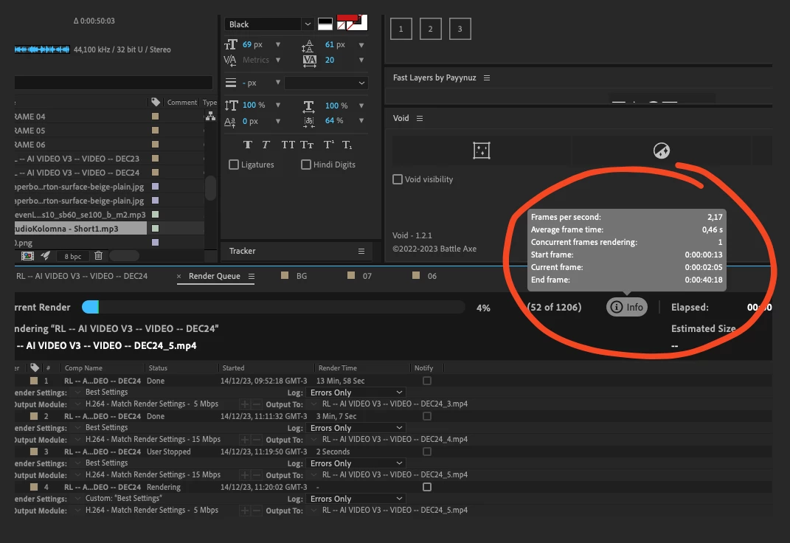Click the Project panel search field
Viewport: 790px width, 543px height.
pyautogui.click(x=114, y=83)
